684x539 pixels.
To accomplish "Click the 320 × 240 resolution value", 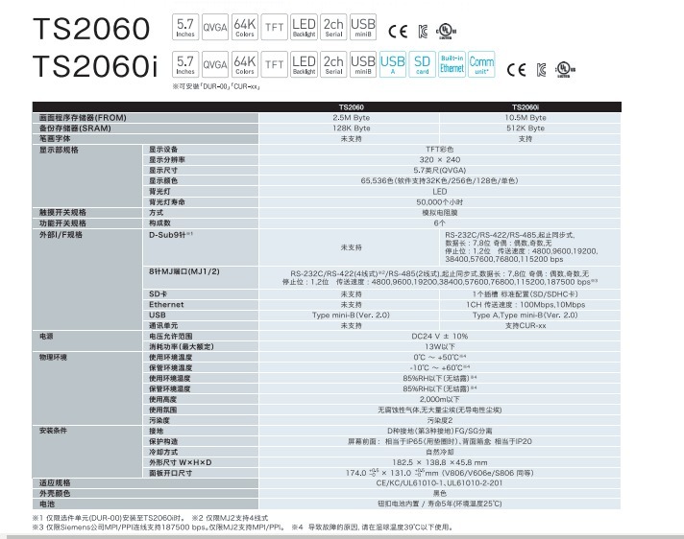I will point(440,160).
